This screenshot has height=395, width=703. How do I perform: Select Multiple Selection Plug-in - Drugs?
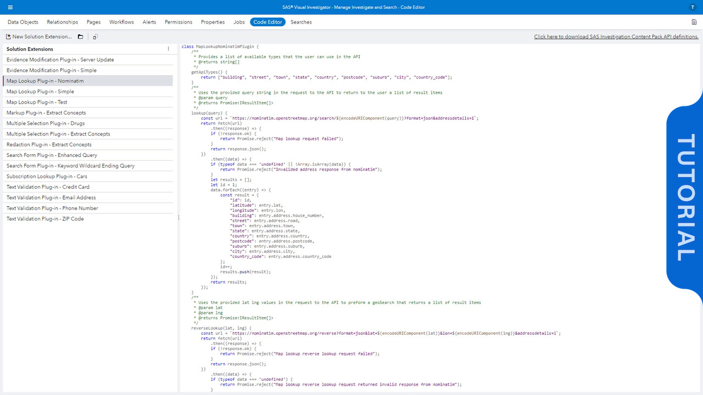[x=88, y=123]
